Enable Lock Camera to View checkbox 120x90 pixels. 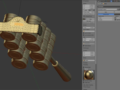point(83,35)
